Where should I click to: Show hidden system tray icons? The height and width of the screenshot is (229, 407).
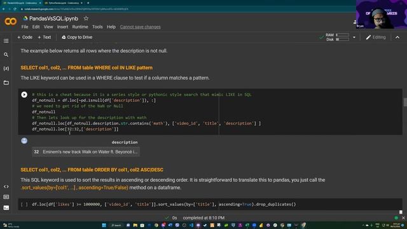tap(363, 225)
